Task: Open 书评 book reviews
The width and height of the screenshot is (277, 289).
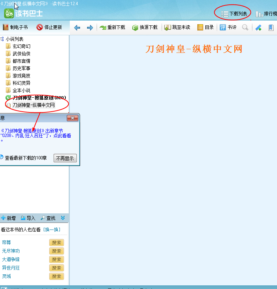Action: pos(228,28)
